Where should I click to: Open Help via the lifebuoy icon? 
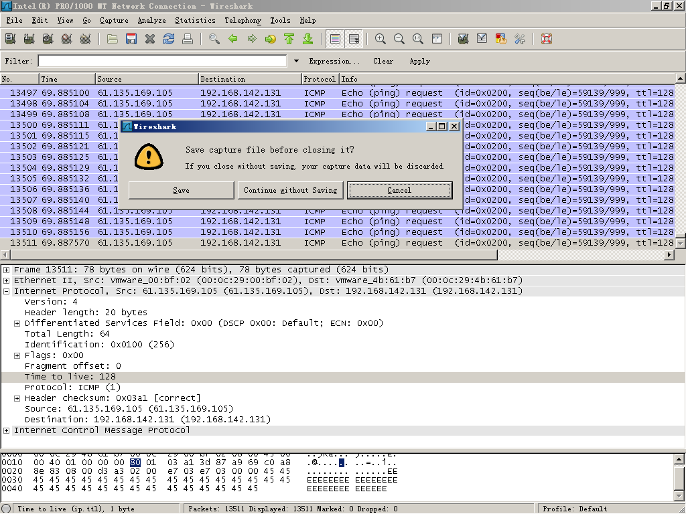tap(547, 39)
